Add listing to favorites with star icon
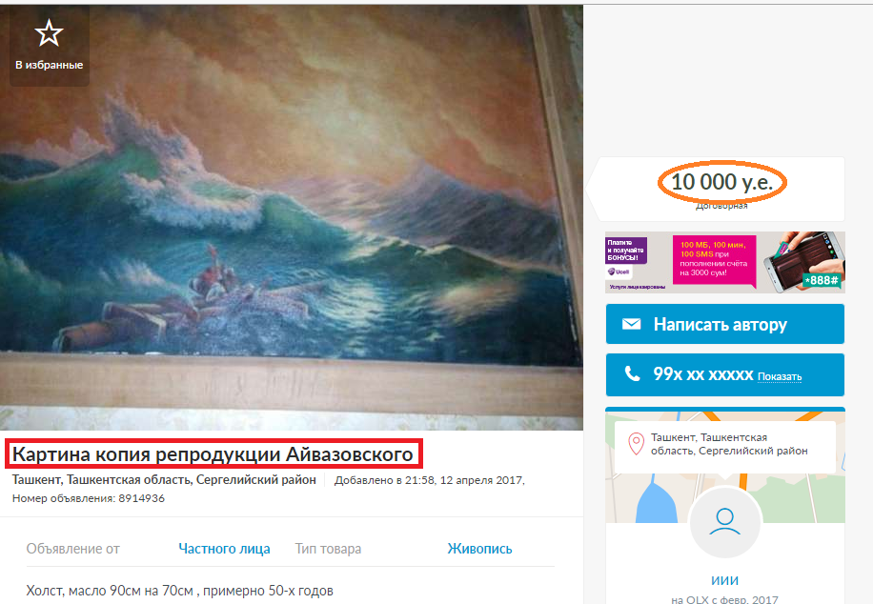Viewport: 873px width, 604px height. point(49,46)
